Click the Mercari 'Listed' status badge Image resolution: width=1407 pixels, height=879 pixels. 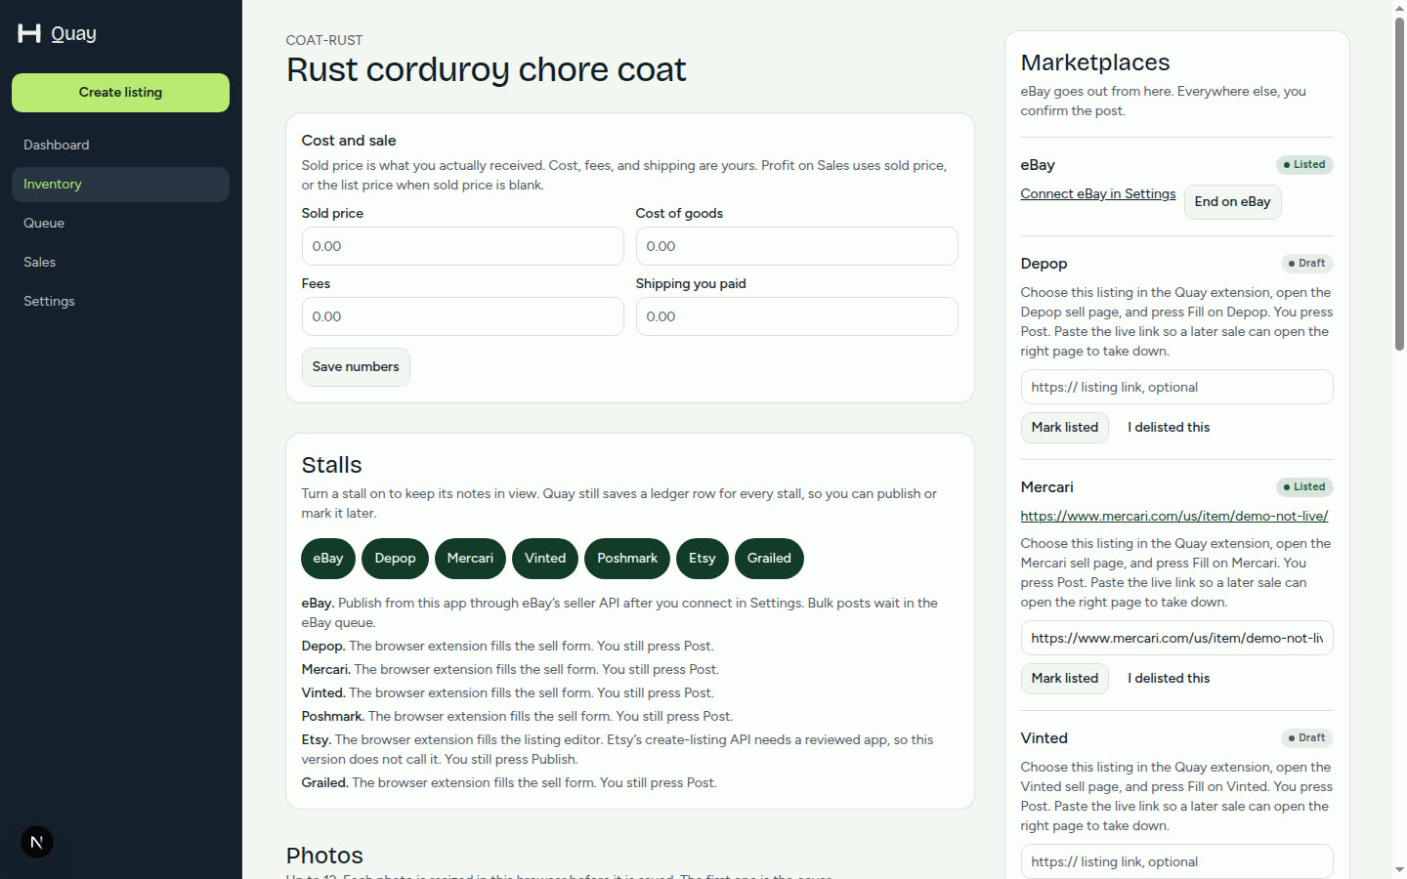(1304, 487)
